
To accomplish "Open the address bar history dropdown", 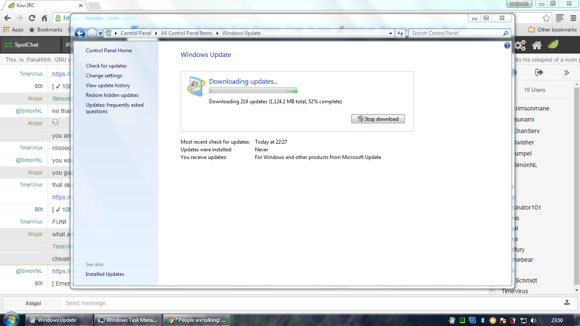I will coord(391,33).
